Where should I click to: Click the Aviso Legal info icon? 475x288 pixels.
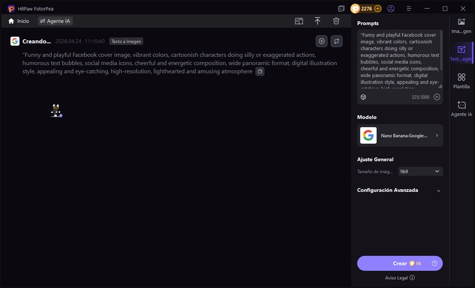pos(412,277)
